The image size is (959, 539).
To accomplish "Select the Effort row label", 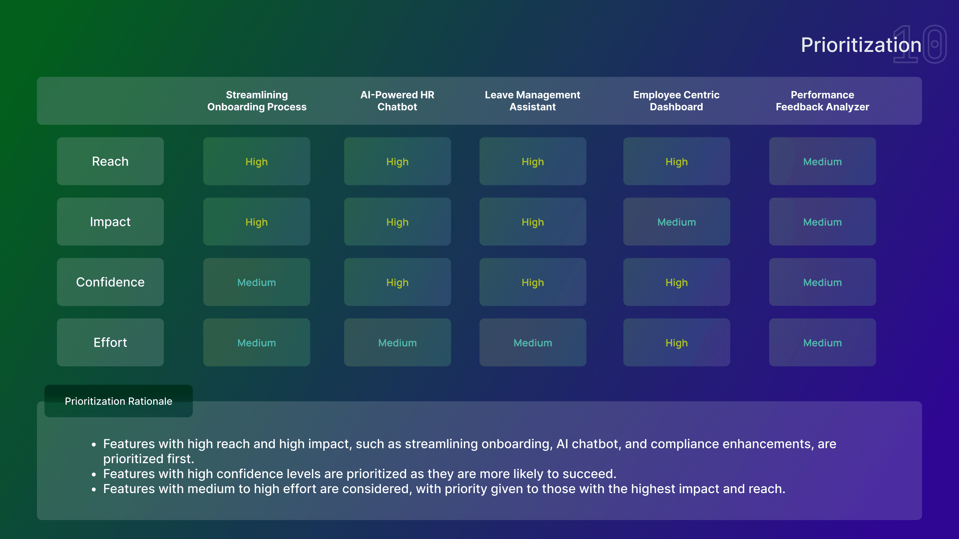I will point(110,342).
